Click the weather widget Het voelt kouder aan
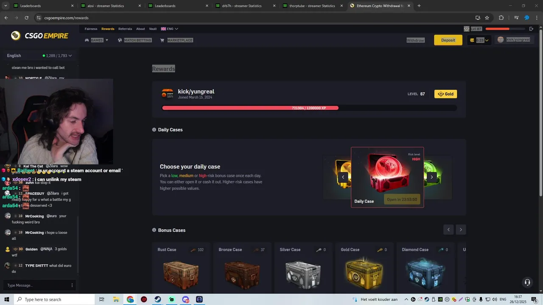Image resolution: width=543 pixels, height=305 pixels. pyautogui.click(x=375, y=299)
